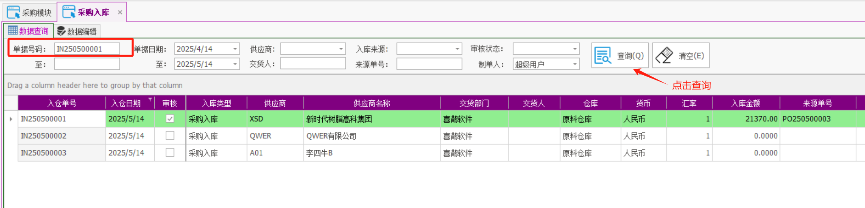Click the 货币 column header
The height and width of the screenshot is (208, 865).
point(643,103)
